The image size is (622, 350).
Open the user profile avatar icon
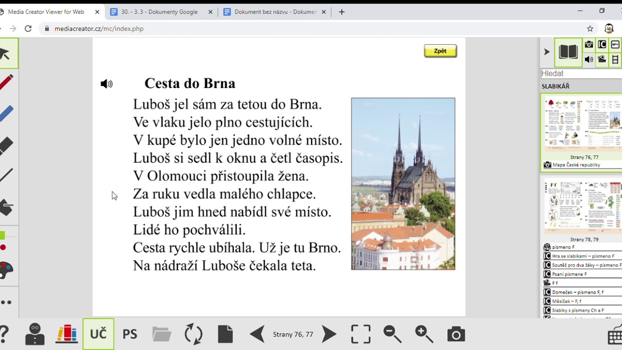pyautogui.click(x=35, y=334)
